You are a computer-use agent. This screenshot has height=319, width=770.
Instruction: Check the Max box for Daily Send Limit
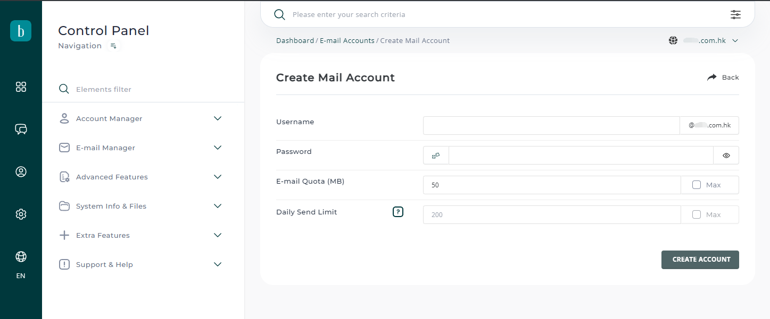tap(697, 215)
